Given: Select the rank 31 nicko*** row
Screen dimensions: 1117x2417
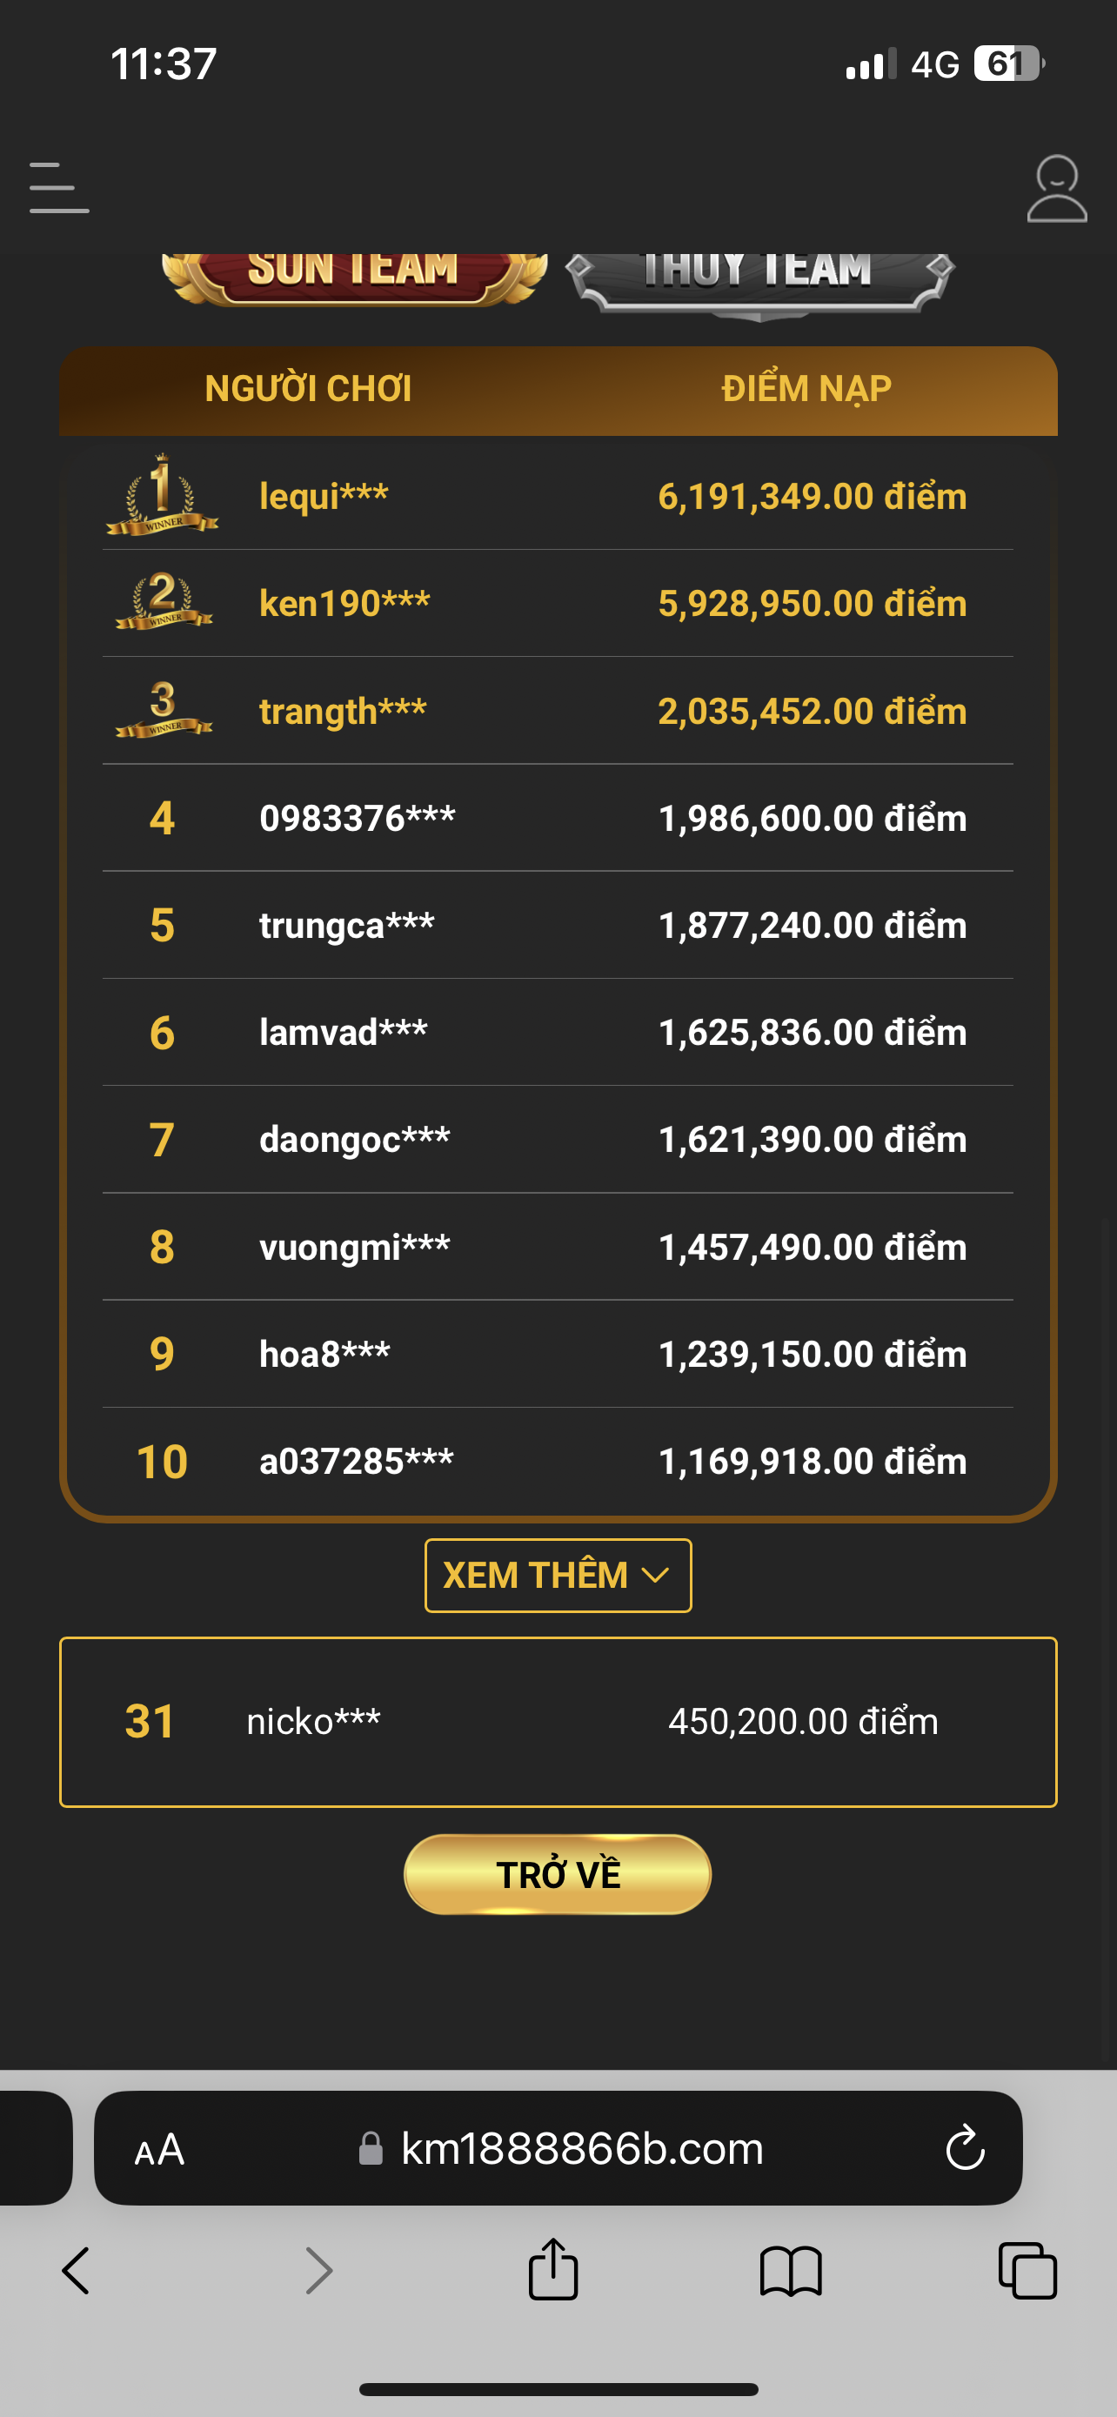Looking at the screenshot, I should [x=558, y=1722].
